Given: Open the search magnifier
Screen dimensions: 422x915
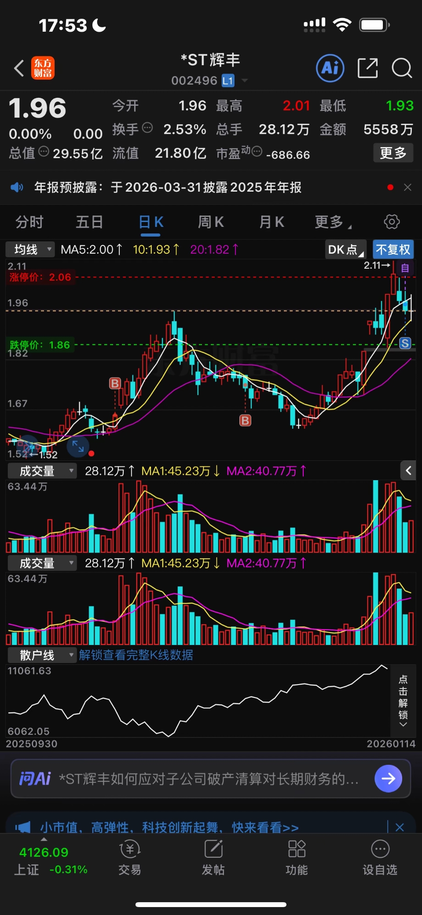Looking at the screenshot, I should click(401, 68).
